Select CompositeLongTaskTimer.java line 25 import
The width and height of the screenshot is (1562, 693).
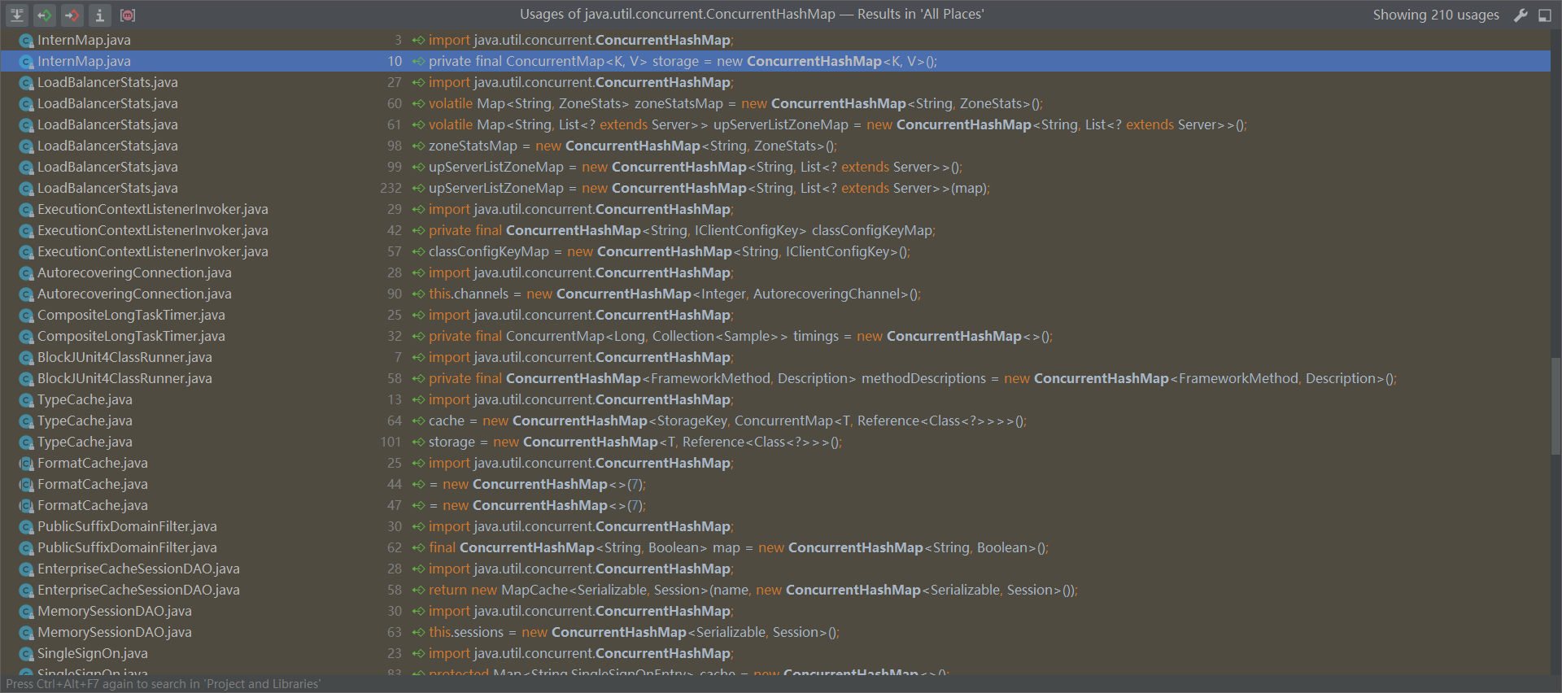(775, 315)
